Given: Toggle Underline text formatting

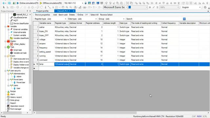Looking at the screenshot, I should click(x=157, y=7).
